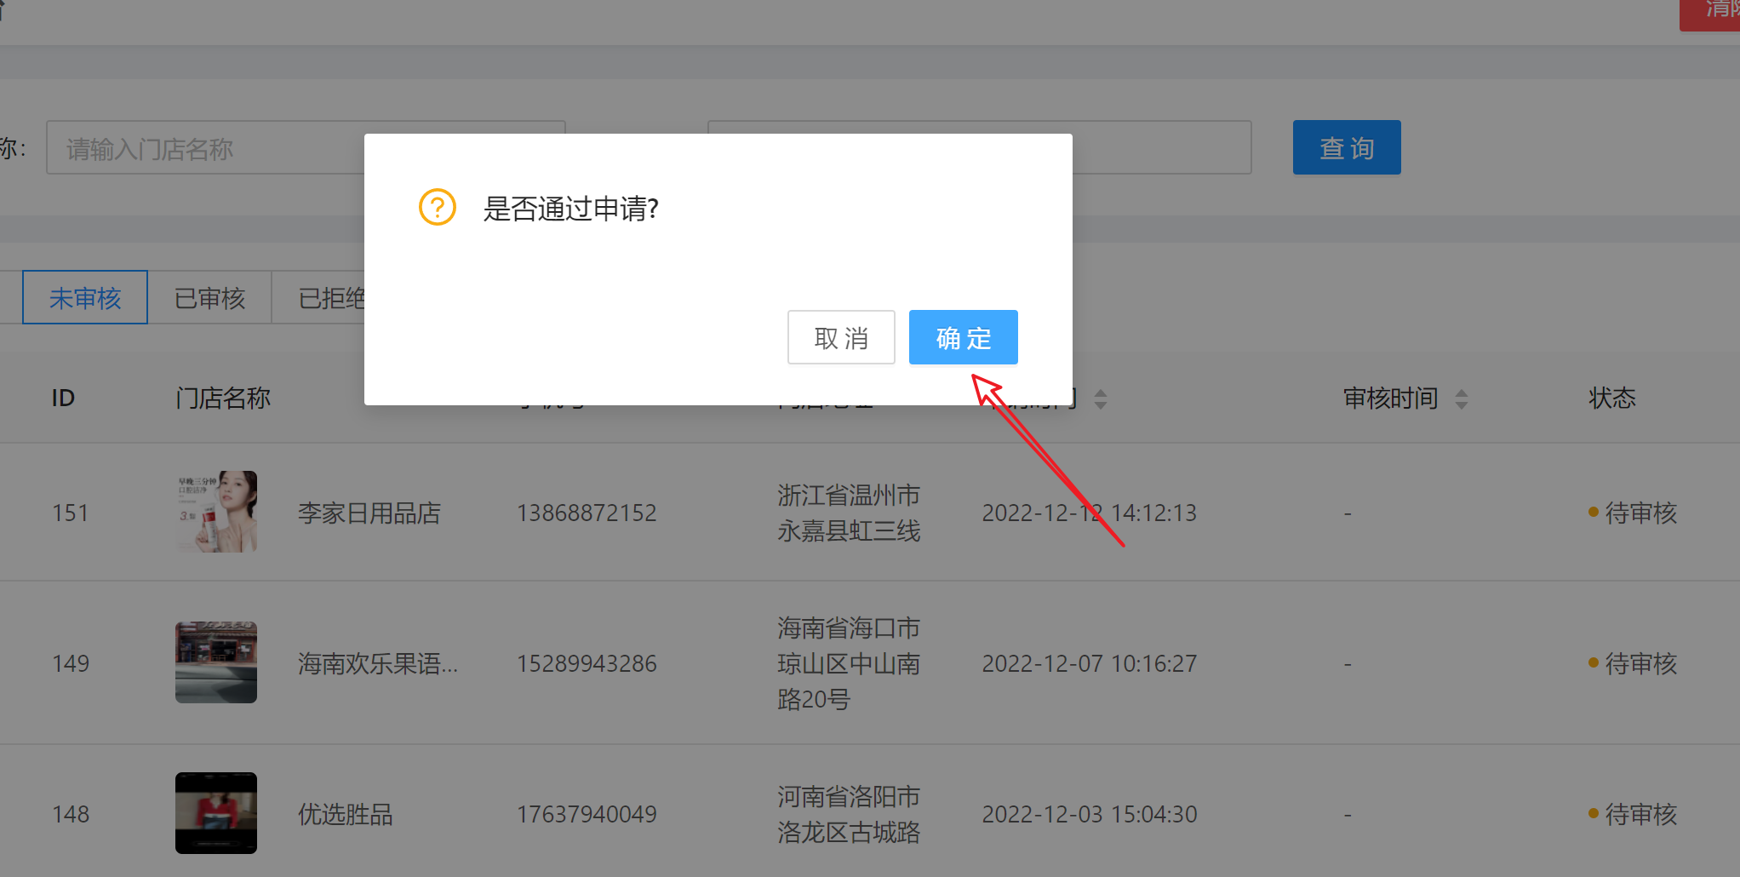This screenshot has height=877, width=1740.
Task: Click the 待审核 status of row 149
Action: click(1640, 663)
